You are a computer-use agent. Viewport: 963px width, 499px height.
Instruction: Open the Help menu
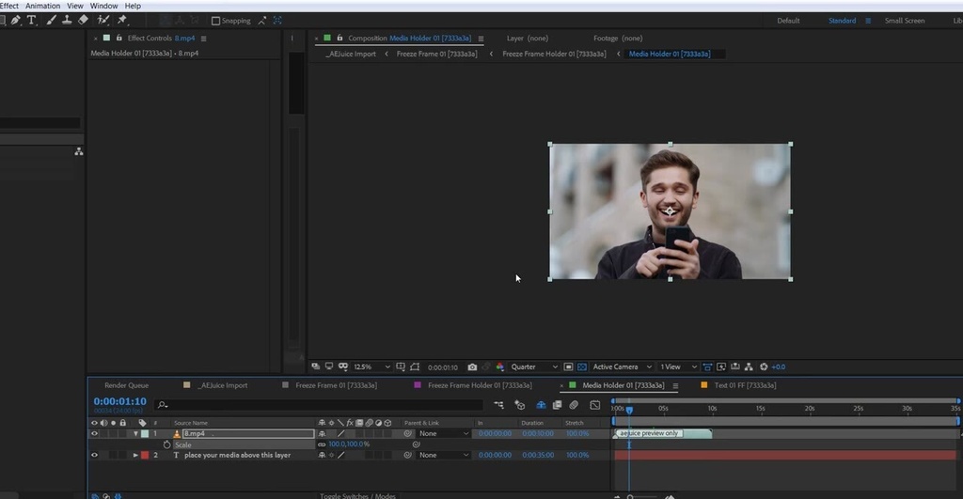click(133, 6)
